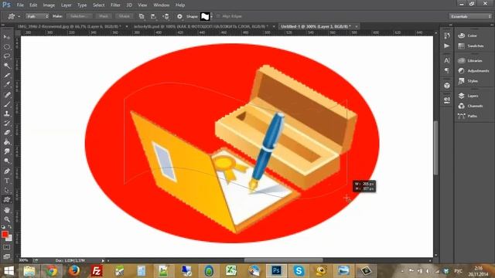Open Chrome from the taskbar
This screenshot has height=278, width=495.
pos(51,271)
